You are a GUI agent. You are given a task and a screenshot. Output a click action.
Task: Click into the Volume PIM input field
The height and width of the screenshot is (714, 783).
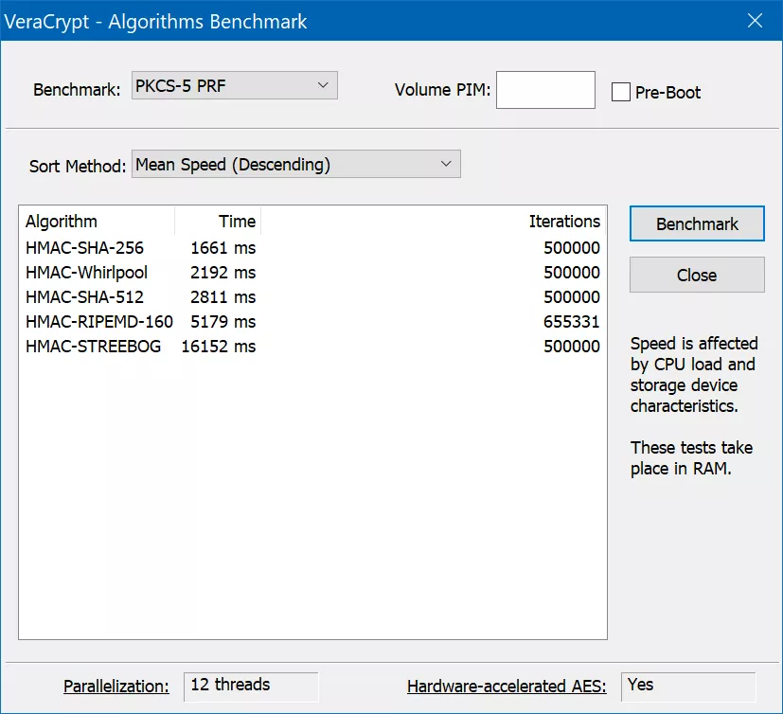pyautogui.click(x=545, y=90)
